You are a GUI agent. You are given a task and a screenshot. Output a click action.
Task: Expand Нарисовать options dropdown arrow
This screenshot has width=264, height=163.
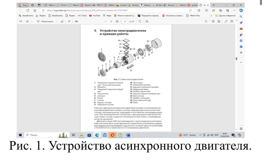point(56,22)
